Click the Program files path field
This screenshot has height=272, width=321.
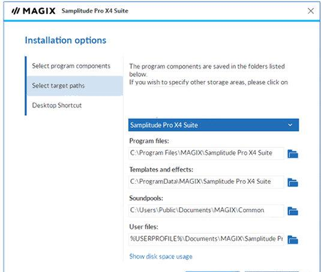click(206, 153)
